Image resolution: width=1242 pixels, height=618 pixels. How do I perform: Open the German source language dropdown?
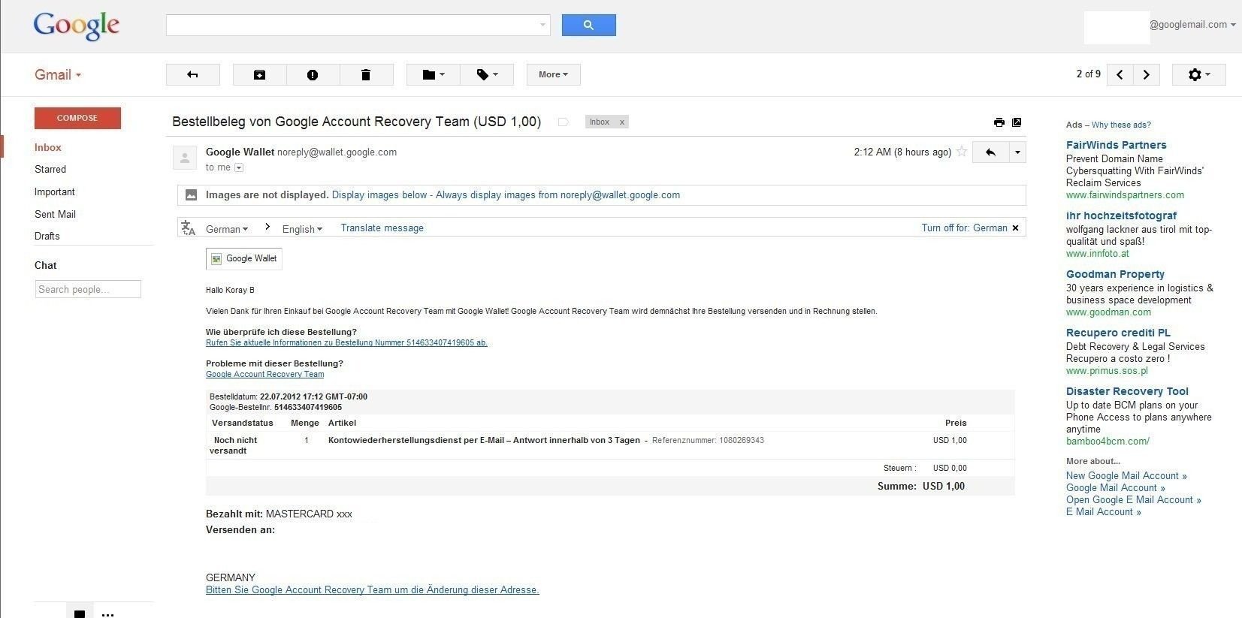[227, 229]
